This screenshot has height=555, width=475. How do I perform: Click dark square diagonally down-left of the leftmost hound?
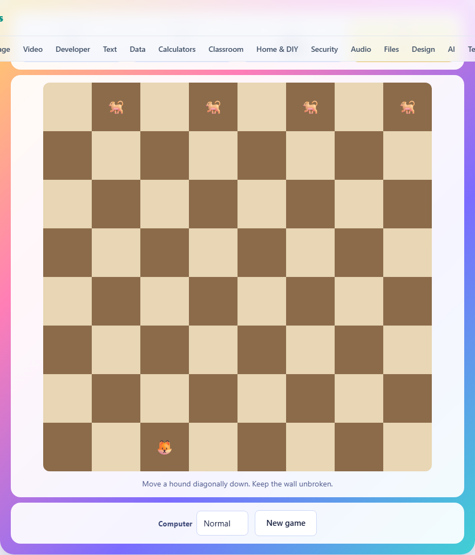(67, 155)
